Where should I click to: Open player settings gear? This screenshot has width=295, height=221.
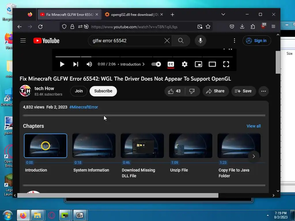tap(185, 64)
